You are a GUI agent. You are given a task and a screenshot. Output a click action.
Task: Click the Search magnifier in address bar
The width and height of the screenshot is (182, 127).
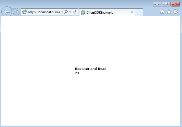coord(66,12)
